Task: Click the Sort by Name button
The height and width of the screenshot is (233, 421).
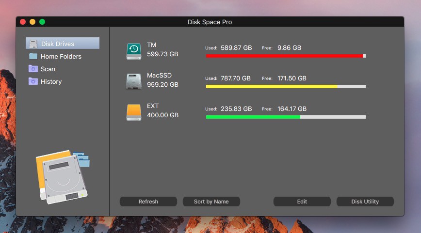Action: tap(211, 202)
